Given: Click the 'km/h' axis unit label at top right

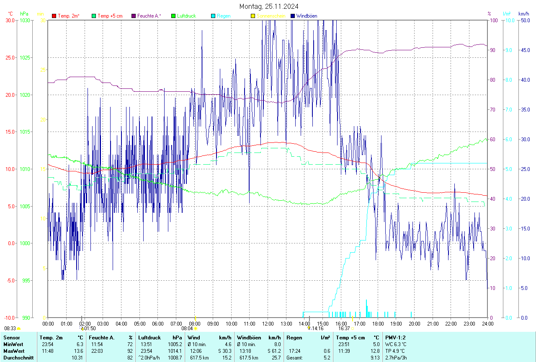Looking at the screenshot, I should click(x=523, y=14).
